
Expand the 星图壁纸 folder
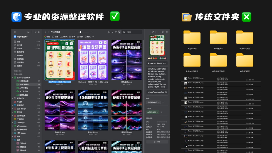point(13,105)
